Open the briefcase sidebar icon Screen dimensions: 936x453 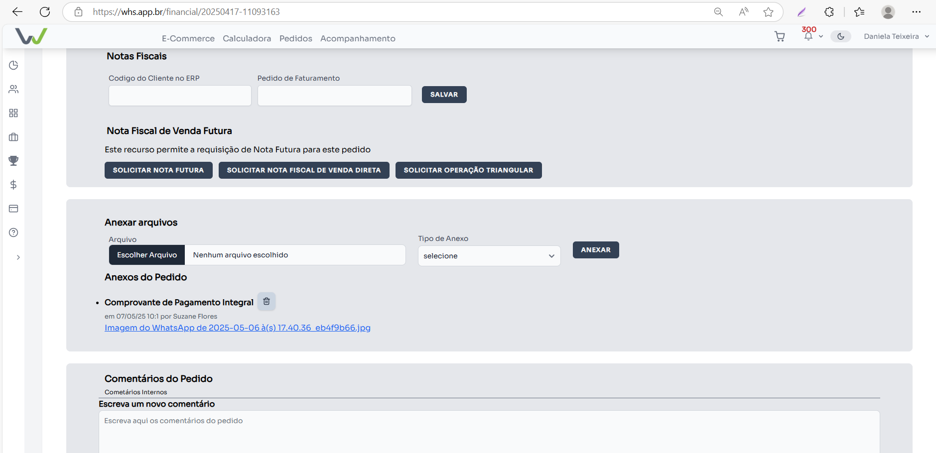[13, 137]
